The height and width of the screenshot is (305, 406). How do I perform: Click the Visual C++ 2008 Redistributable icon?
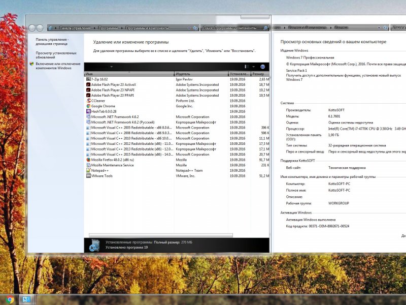coord(88,133)
